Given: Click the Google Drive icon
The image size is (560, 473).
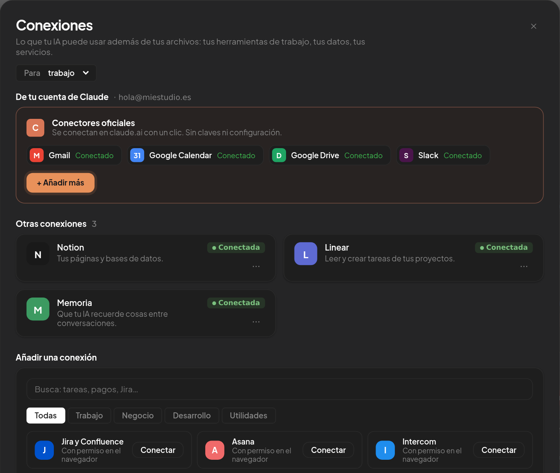Looking at the screenshot, I should [x=279, y=155].
